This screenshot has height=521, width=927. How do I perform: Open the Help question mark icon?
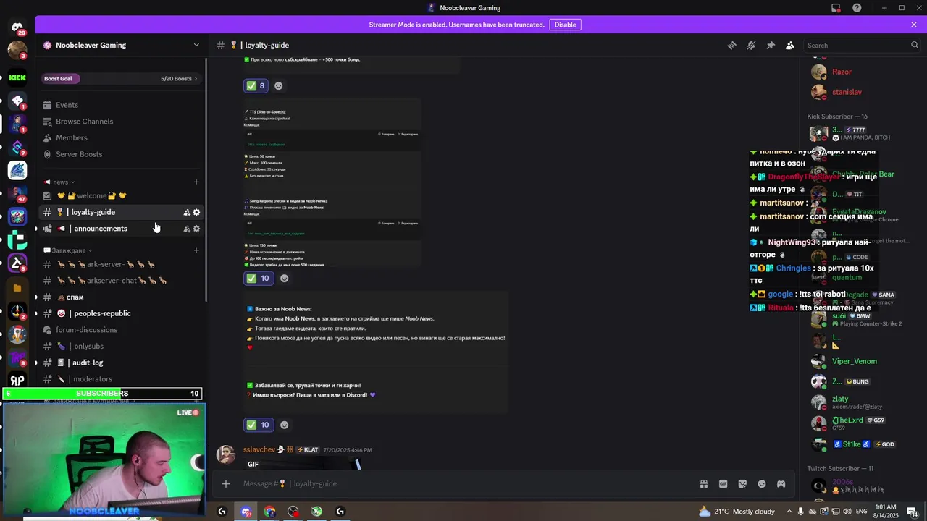point(857,8)
